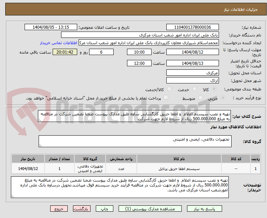Screen dimensions: 267x218
Task: Open اطلاعات تماس خریدار link
Action: [x=59, y=43]
